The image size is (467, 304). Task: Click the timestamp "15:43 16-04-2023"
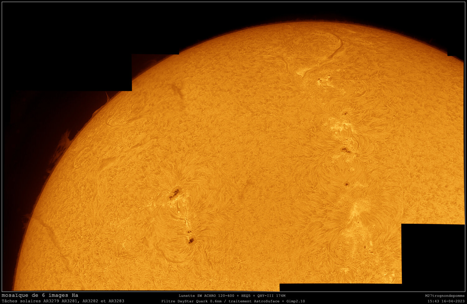coord(446,301)
